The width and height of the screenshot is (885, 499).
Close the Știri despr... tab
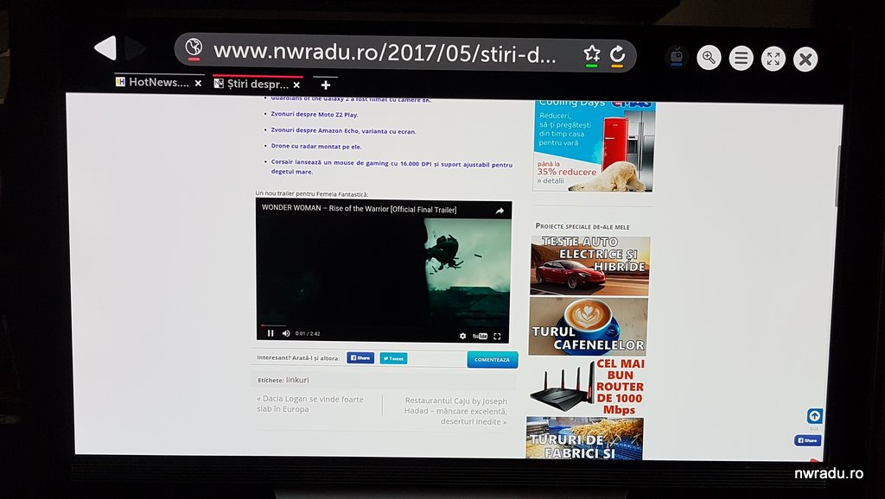296,85
